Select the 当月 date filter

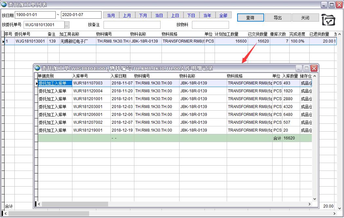tap(111, 15)
